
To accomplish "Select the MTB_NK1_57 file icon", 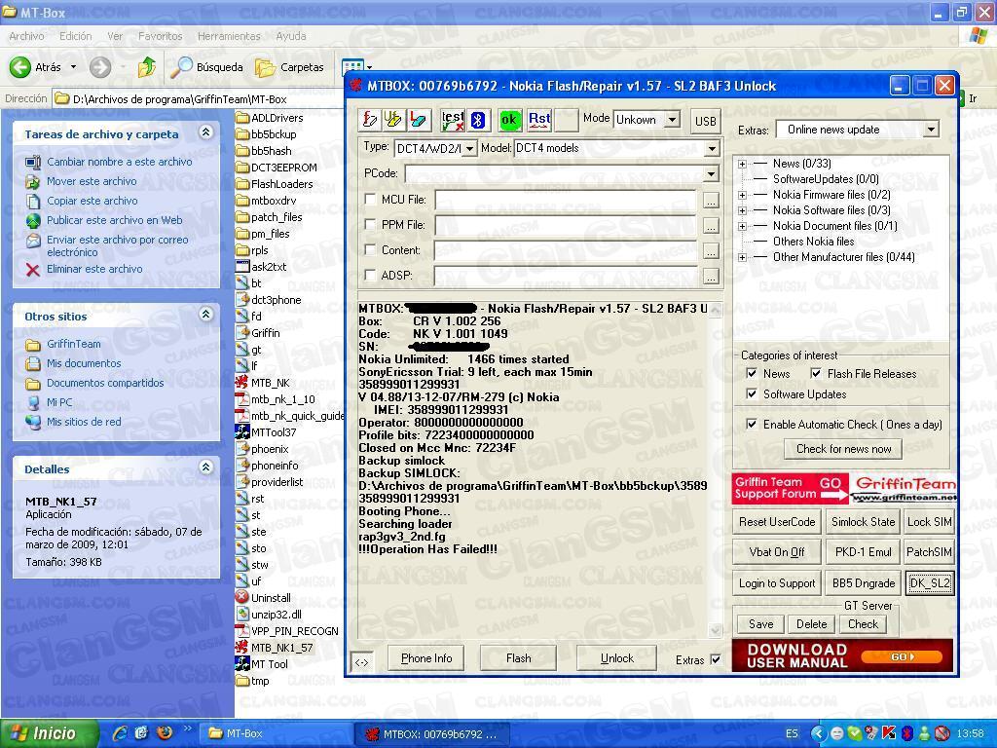I will pyautogui.click(x=241, y=647).
